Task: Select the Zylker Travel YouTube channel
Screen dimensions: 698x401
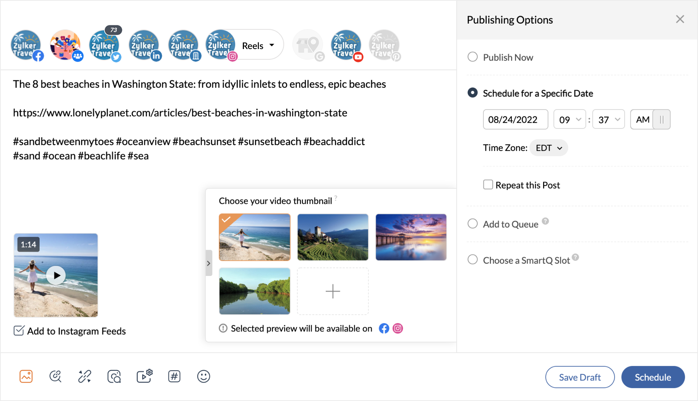Action: click(x=346, y=45)
